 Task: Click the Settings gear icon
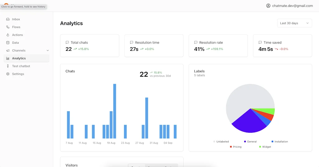(x=8, y=74)
